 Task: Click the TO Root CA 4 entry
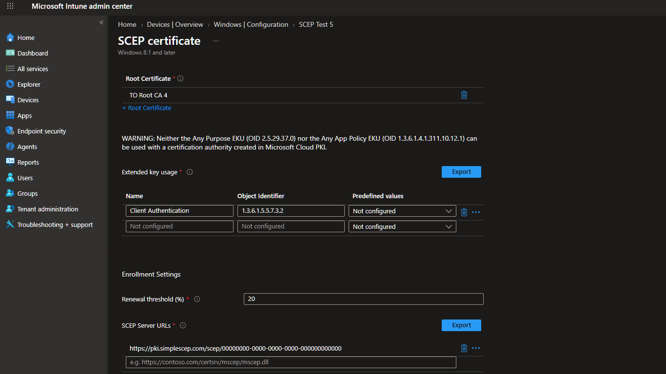click(x=148, y=95)
